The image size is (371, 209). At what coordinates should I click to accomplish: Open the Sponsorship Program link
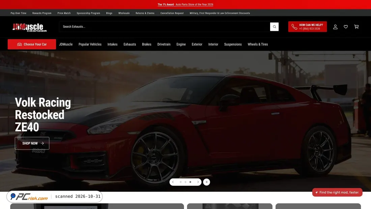pos(88,13)
